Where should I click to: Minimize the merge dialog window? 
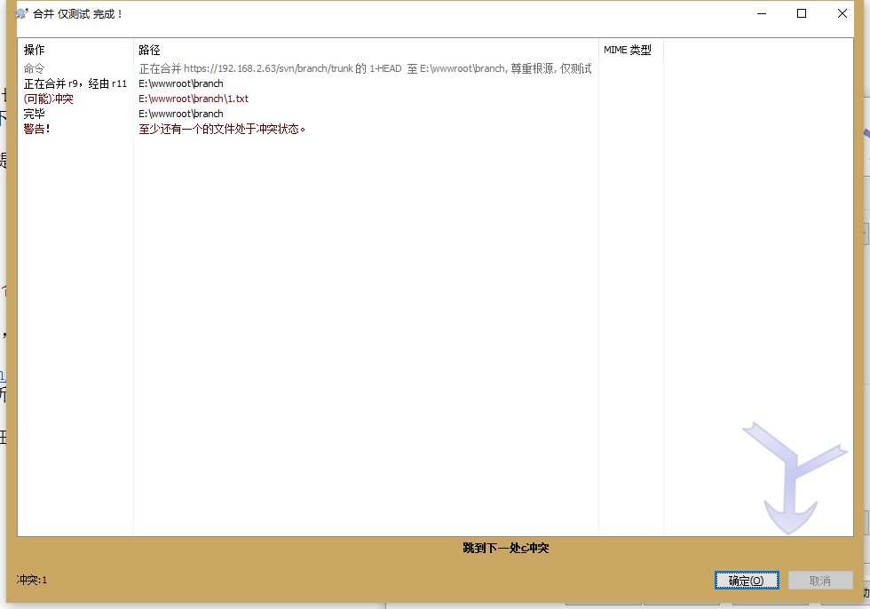762,13
